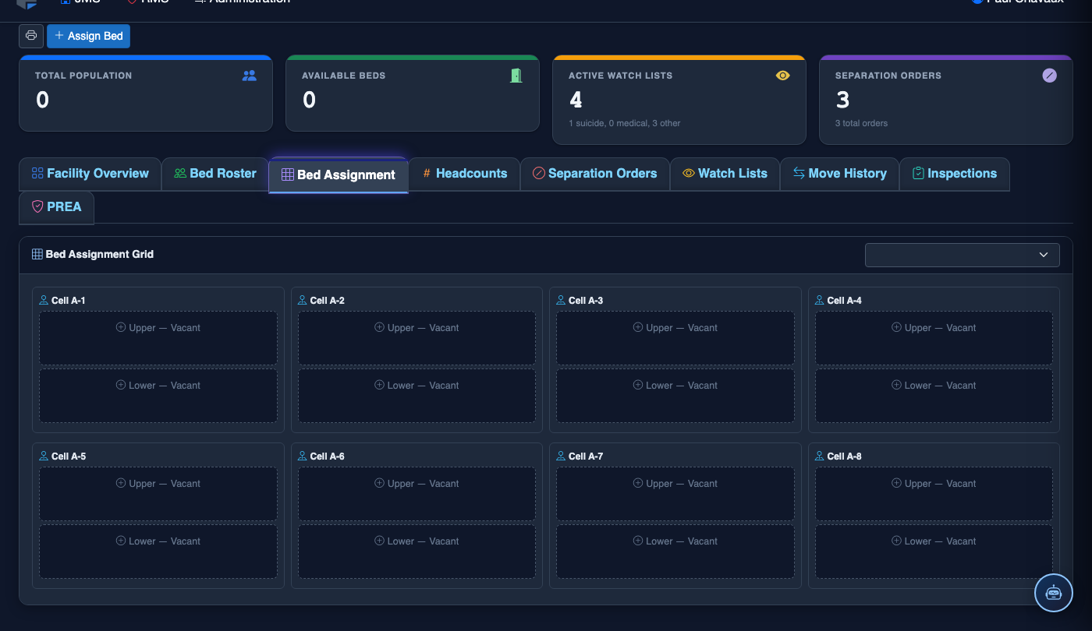The width and height of the screenshot is (1092, 631).
Task: Click Upper vacant bed in Cell A-7
Action: [675, 494]
